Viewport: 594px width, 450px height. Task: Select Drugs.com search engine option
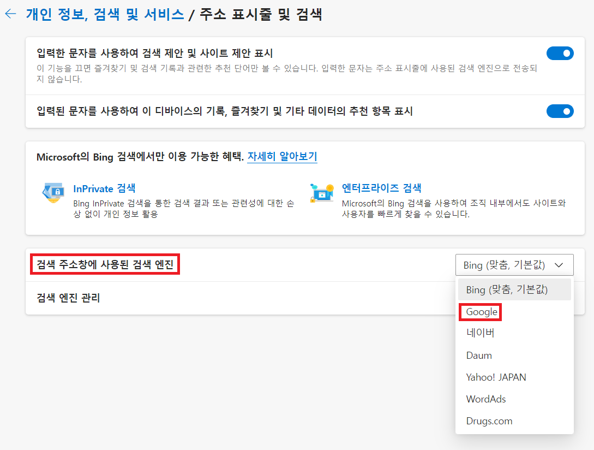514,421
